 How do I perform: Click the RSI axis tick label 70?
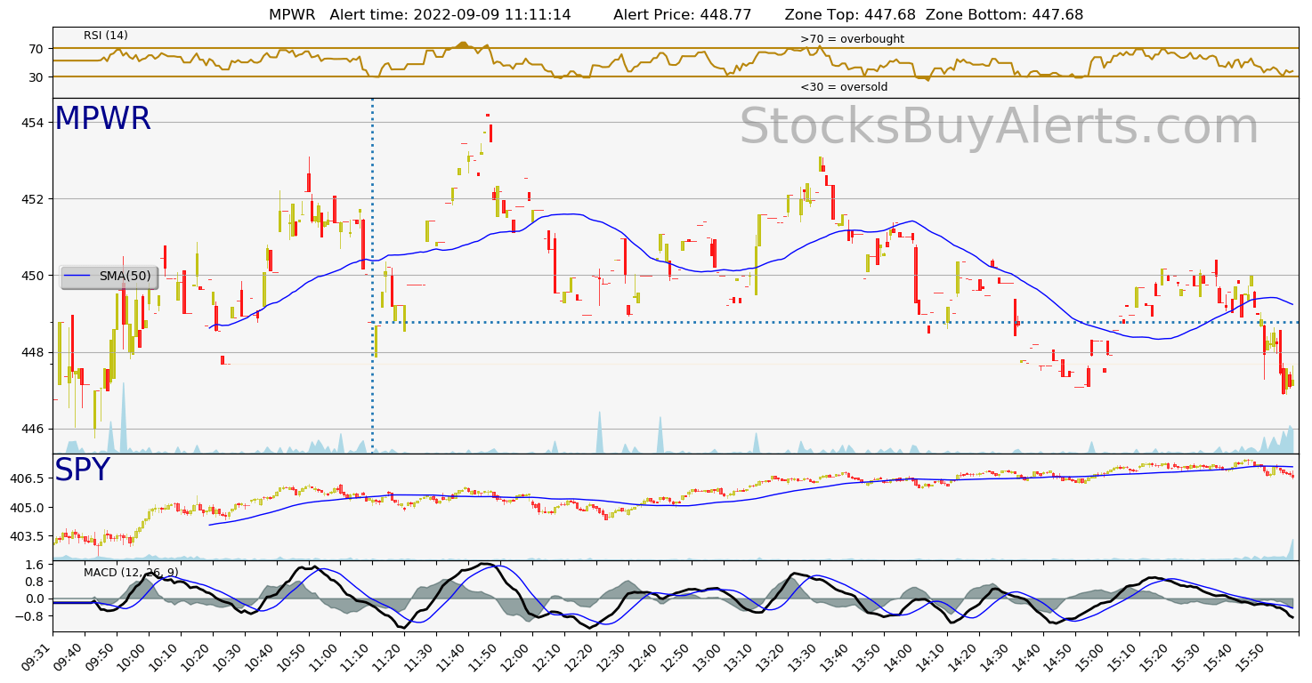click(x=36, y=49)
